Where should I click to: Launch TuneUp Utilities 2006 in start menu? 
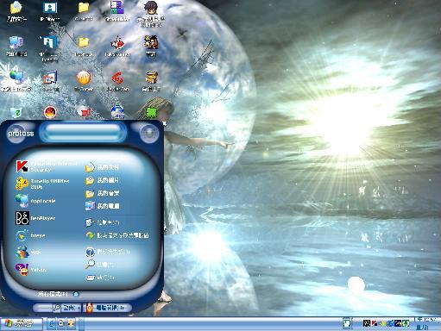[42, 184]
